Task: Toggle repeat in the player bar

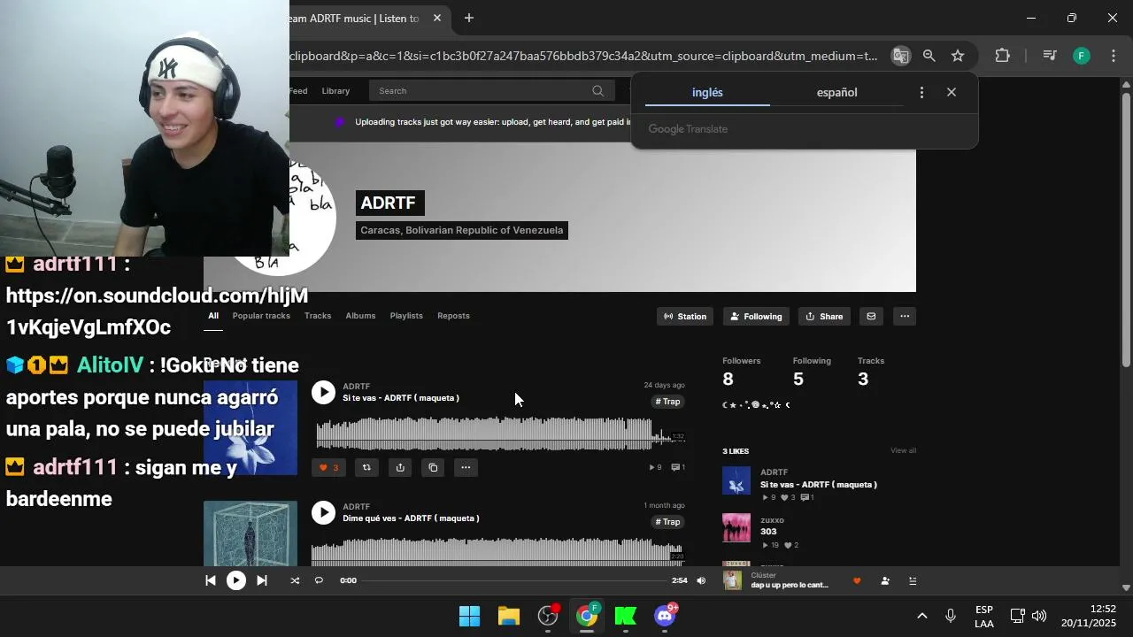Action: click(x=319, y=580)
